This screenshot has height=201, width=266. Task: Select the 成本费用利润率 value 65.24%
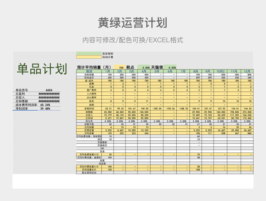[45, 105]
